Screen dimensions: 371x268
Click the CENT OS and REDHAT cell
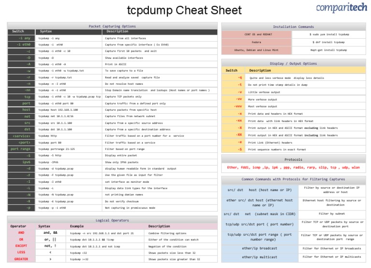click(257, 34)
